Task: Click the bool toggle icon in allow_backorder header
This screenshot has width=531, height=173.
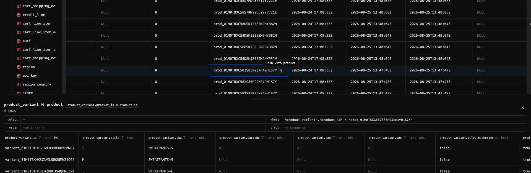Action: 497,138
